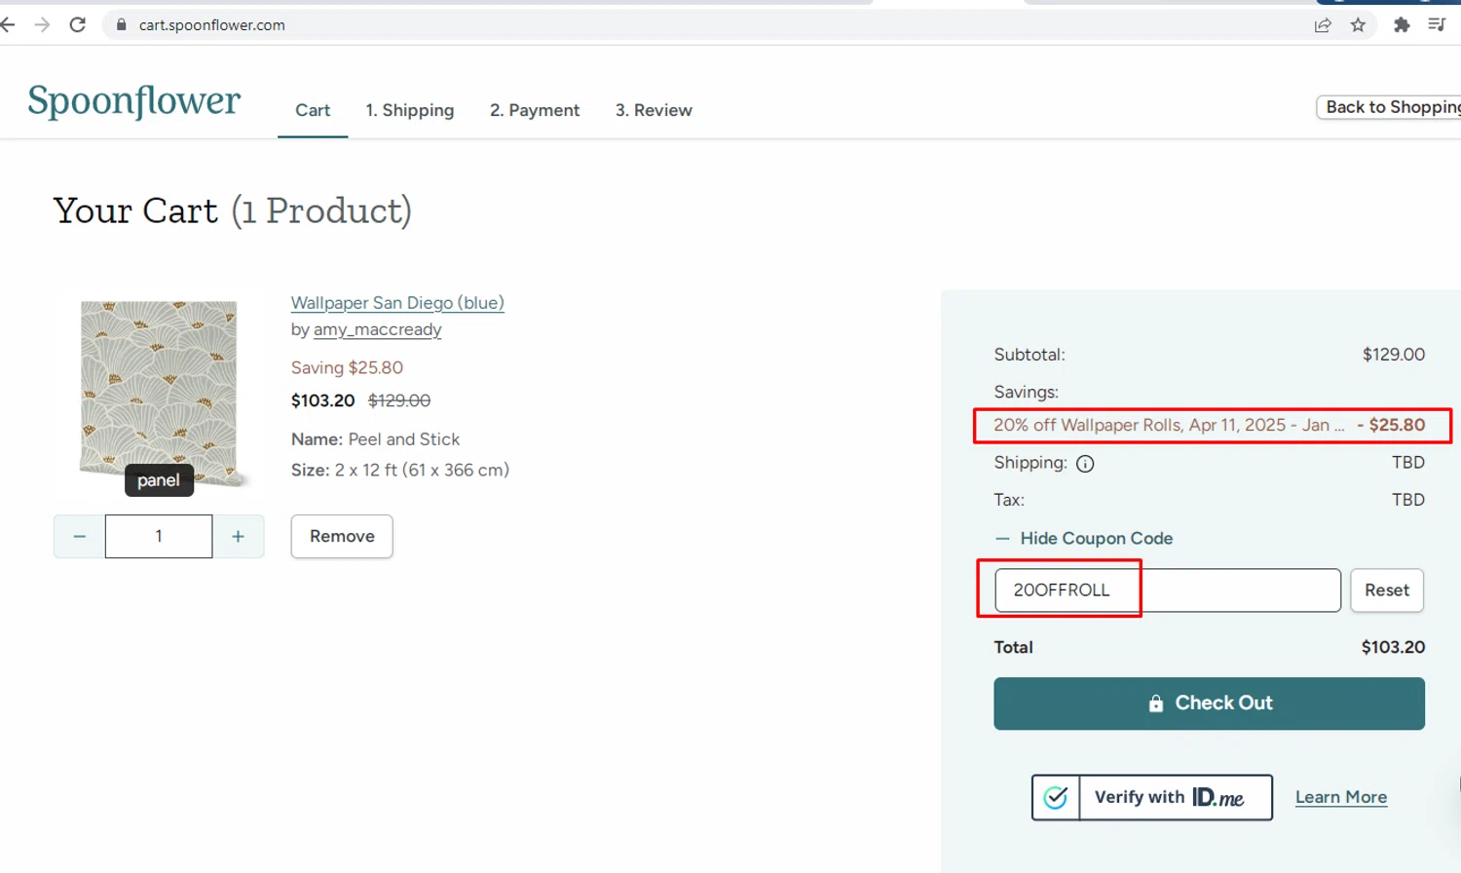Click the share page icon in the address bar

[1323, 25]
